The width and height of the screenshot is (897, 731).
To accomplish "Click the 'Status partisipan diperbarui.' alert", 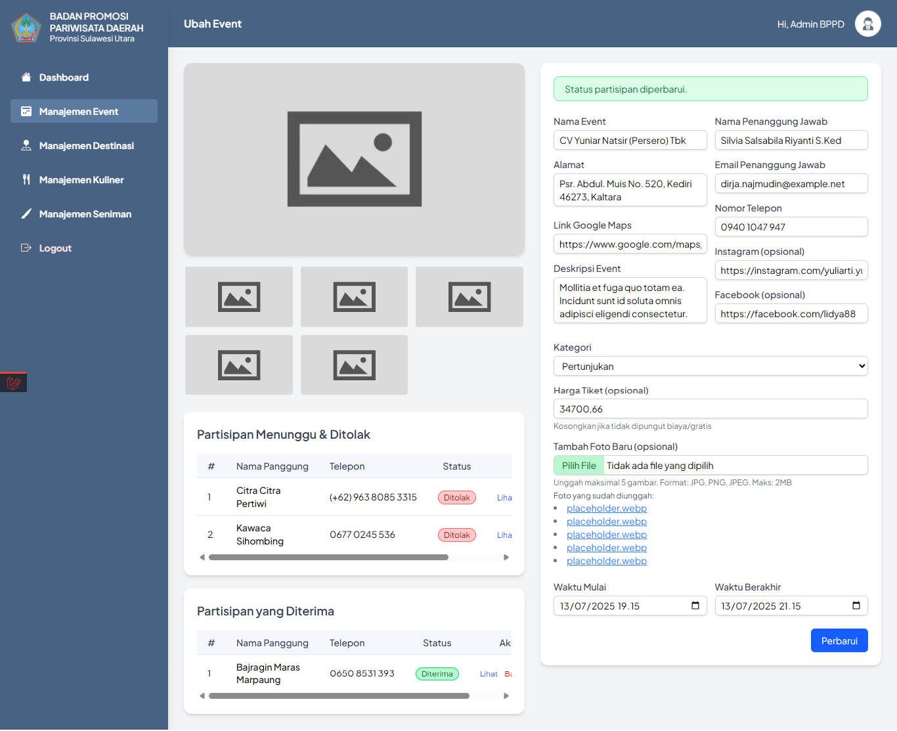I will 711,89.
